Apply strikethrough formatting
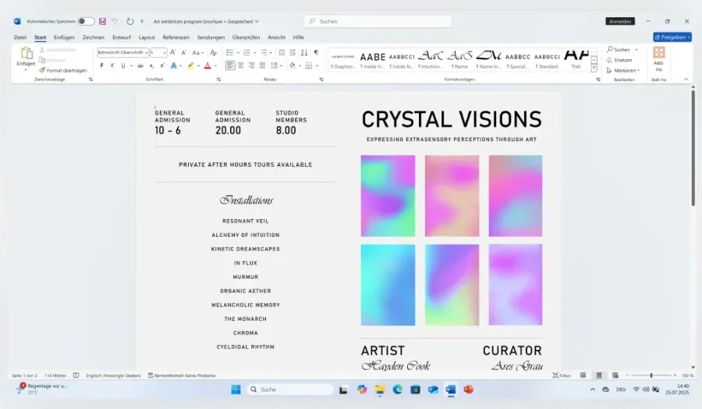 [x=140, y=65]
